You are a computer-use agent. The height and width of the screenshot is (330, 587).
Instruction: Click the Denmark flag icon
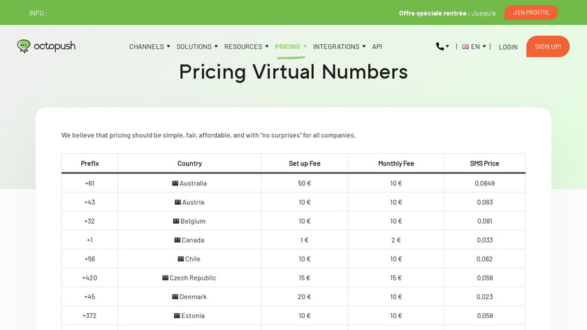coord(175,296)
